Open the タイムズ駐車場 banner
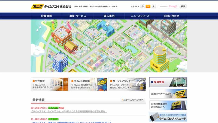Image resolution: width=218 pixels, height=123 pixels. click(88, 84)
